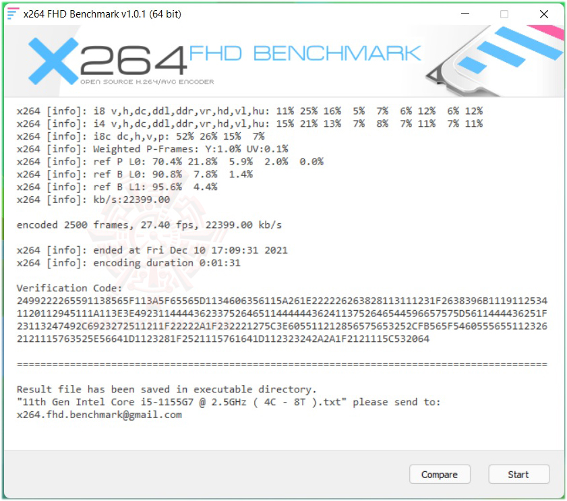567x501 pixels.
Task: Click the Weighted P-Frames info line
Action: click(152, 148)
